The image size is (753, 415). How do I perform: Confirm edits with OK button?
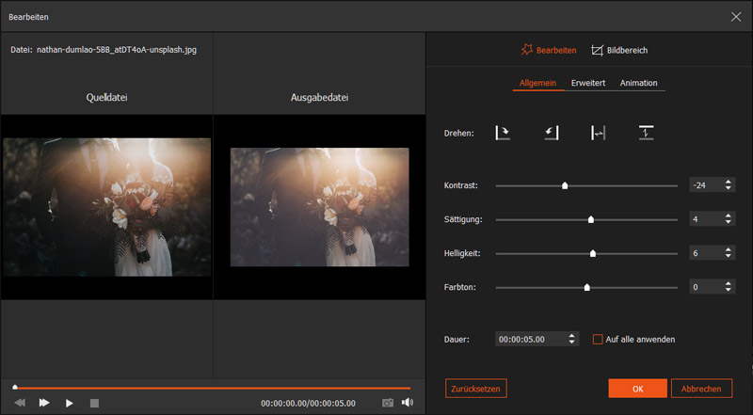click(637, 388)
